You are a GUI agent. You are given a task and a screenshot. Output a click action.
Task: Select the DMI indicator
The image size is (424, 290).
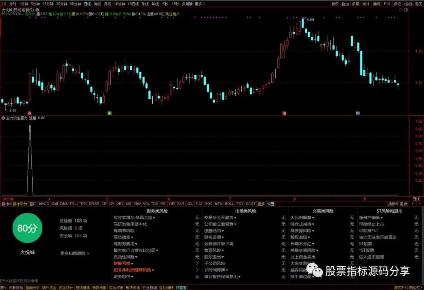point(55,204)
